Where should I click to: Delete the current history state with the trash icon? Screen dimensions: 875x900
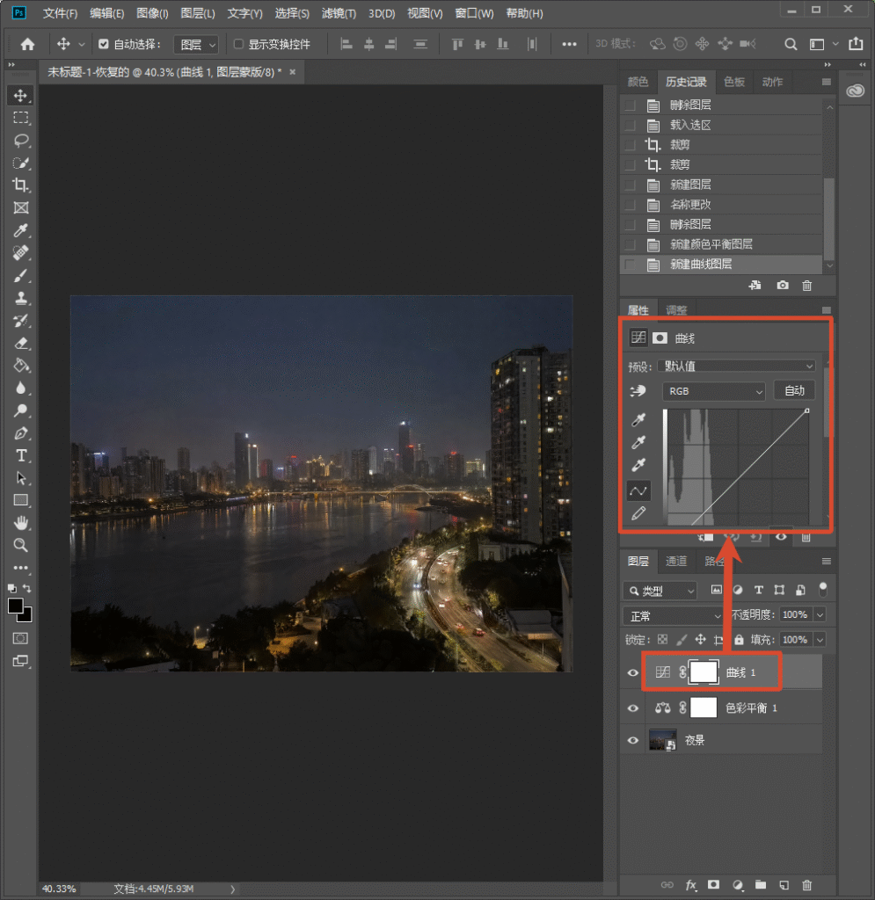806,286
